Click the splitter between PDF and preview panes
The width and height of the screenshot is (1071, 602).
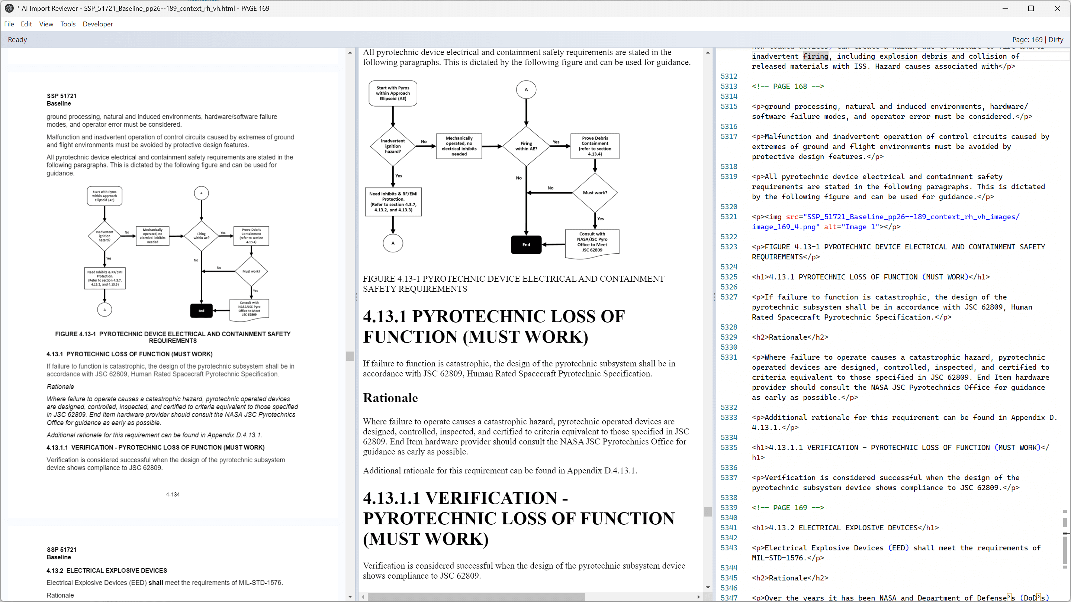pyautogui.click(x=356, y=297)
